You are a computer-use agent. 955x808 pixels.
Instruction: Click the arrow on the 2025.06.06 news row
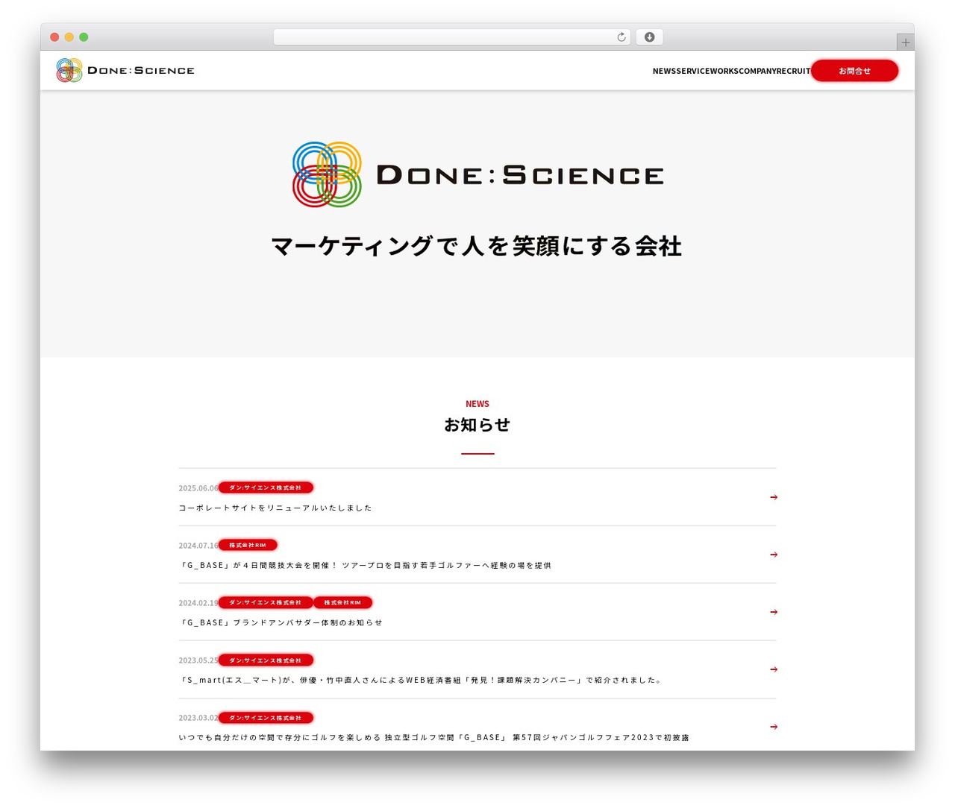point(774,497)
